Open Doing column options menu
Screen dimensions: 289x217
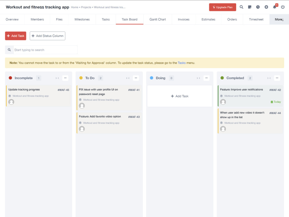point(206,78)
